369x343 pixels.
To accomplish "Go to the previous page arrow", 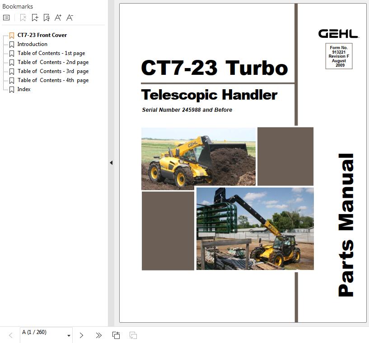I will click(11, 335).
